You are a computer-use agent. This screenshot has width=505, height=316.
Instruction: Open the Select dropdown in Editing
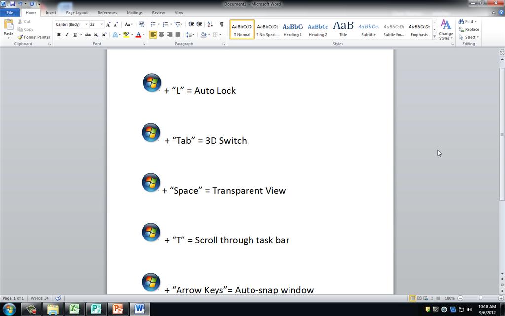469,37
